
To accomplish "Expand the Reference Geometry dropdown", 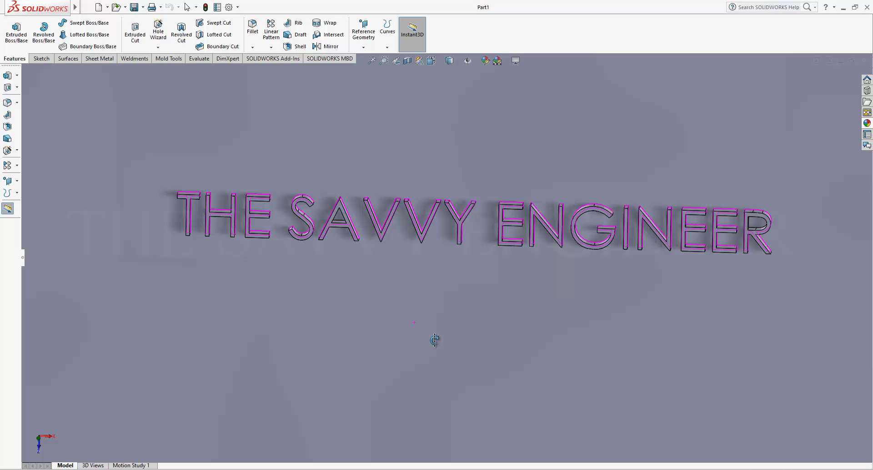I will click(363, 47).
